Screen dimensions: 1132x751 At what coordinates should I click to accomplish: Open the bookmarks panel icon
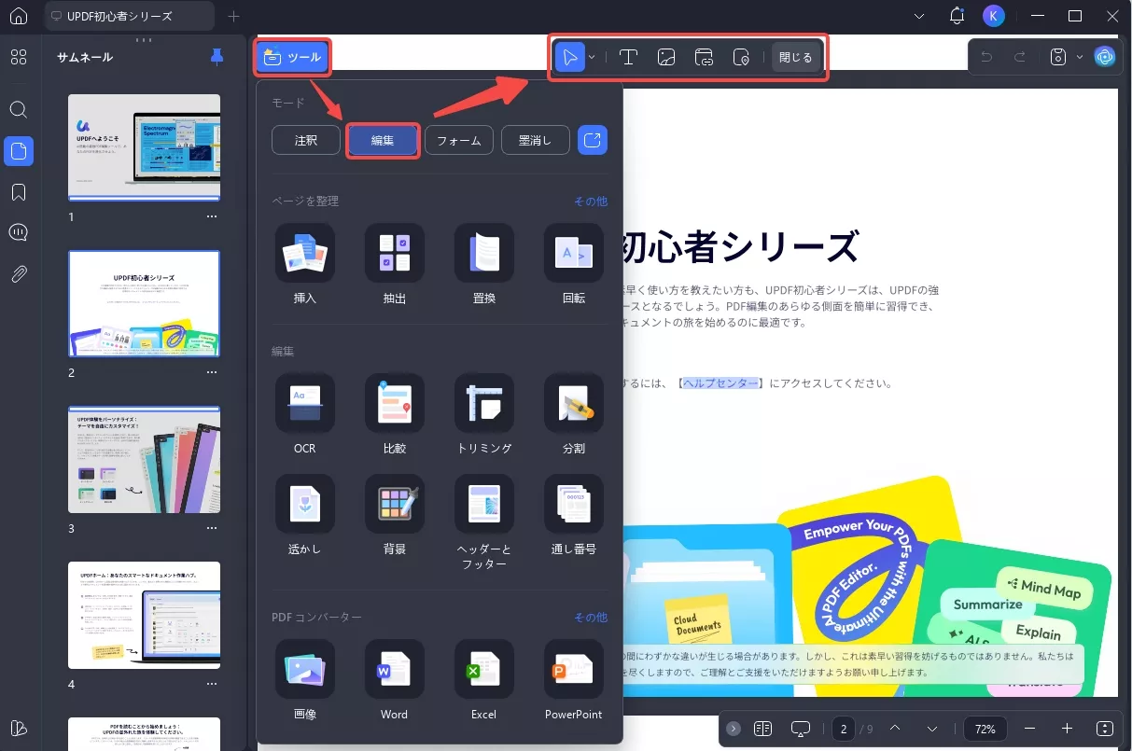pos(19,192)
